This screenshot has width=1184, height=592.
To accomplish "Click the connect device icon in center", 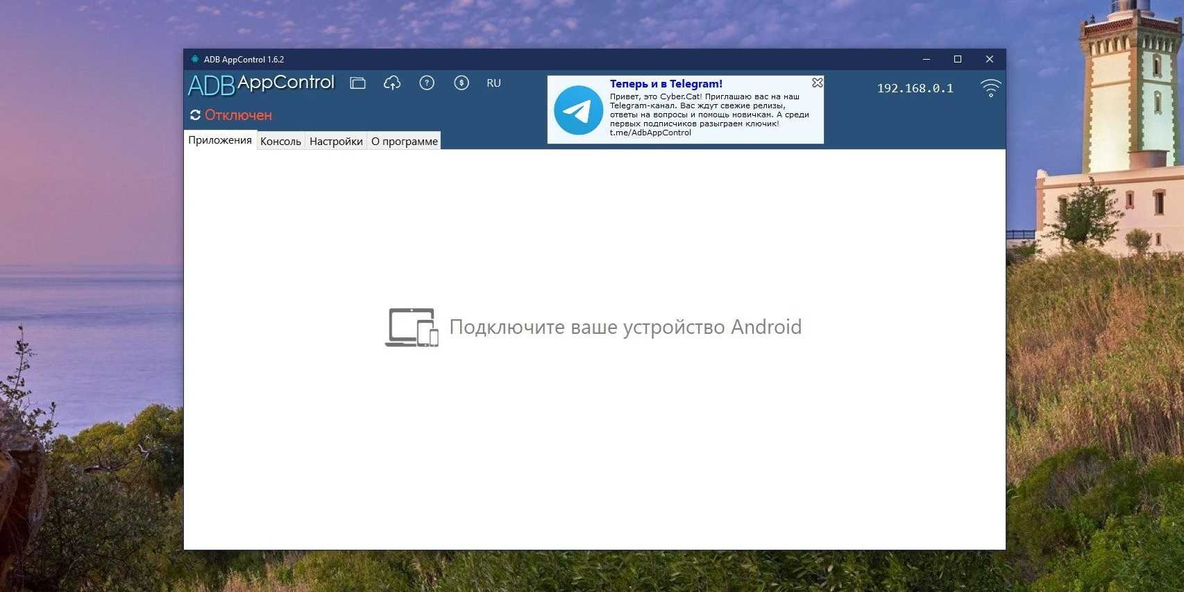I will pyautogui.click(x=412, y=327).
